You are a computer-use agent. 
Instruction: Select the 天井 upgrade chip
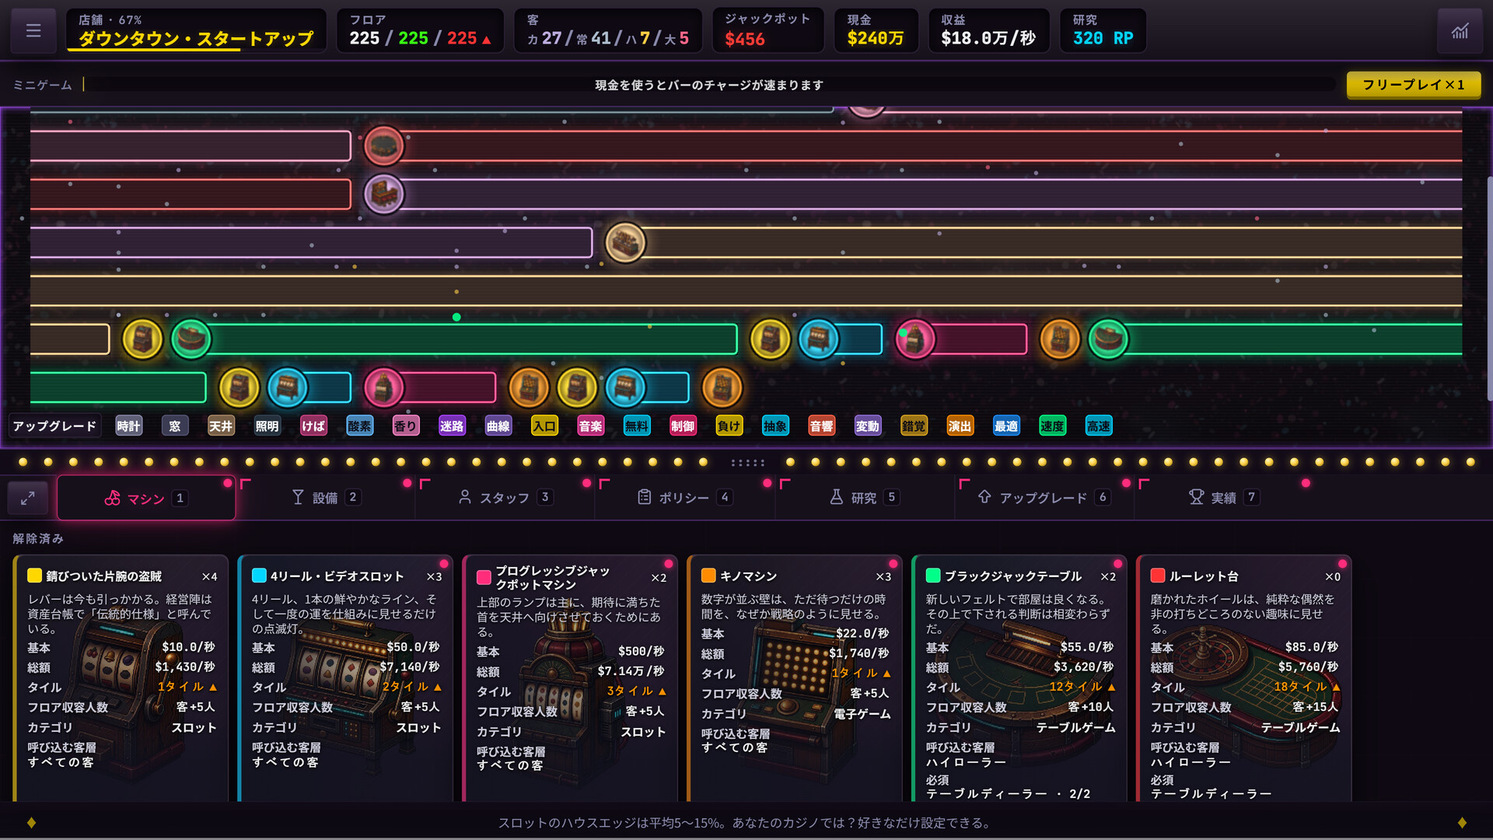(x=221, y=425)
